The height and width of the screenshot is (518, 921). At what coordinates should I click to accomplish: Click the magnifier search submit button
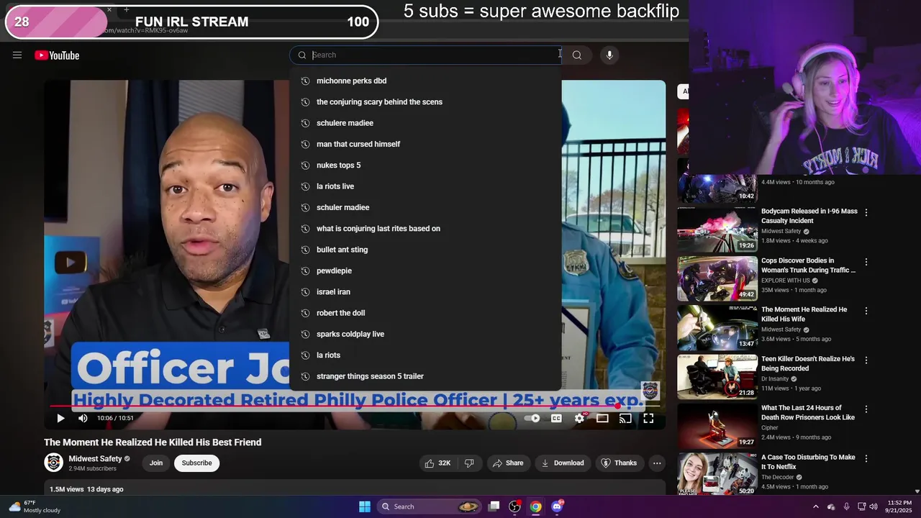tap(577, 55)
